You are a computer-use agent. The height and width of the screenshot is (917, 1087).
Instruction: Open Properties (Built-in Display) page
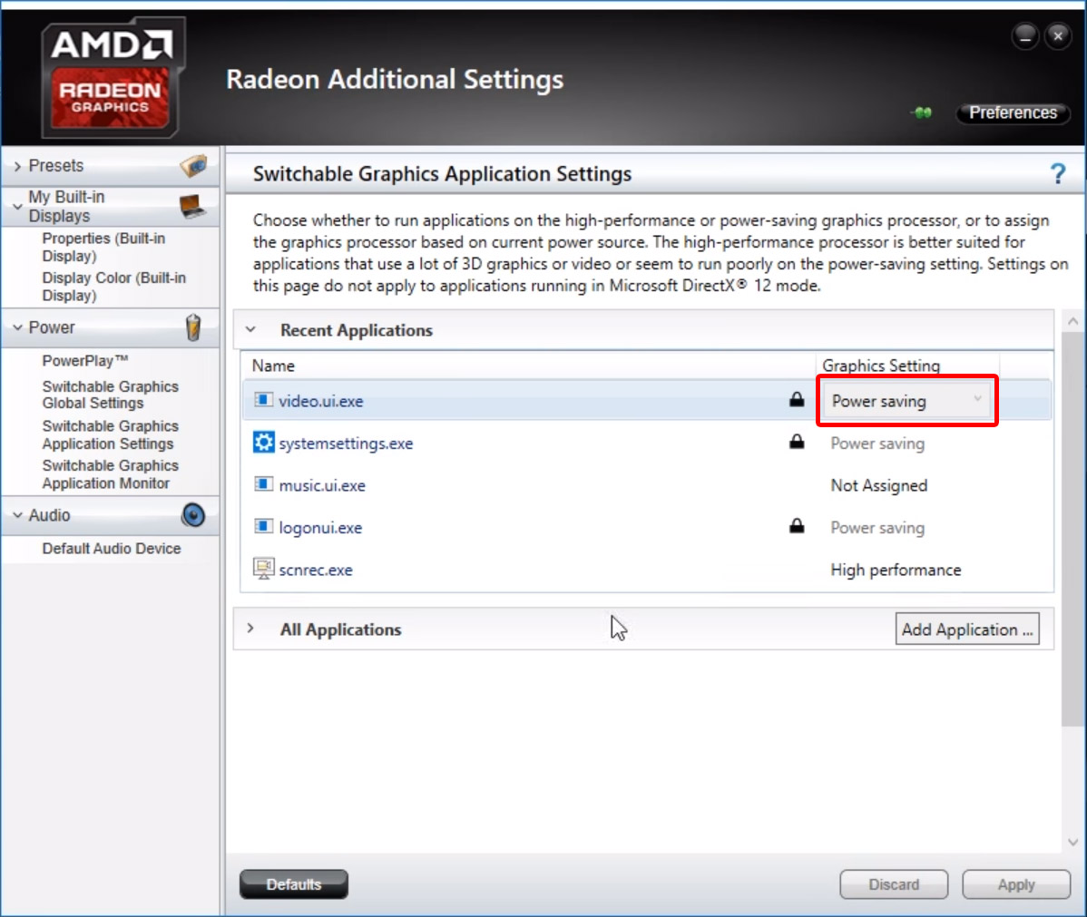[x=104, y=247]
